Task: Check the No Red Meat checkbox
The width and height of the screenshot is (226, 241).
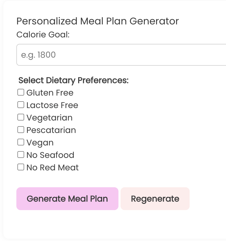Action: pos(21,167)
